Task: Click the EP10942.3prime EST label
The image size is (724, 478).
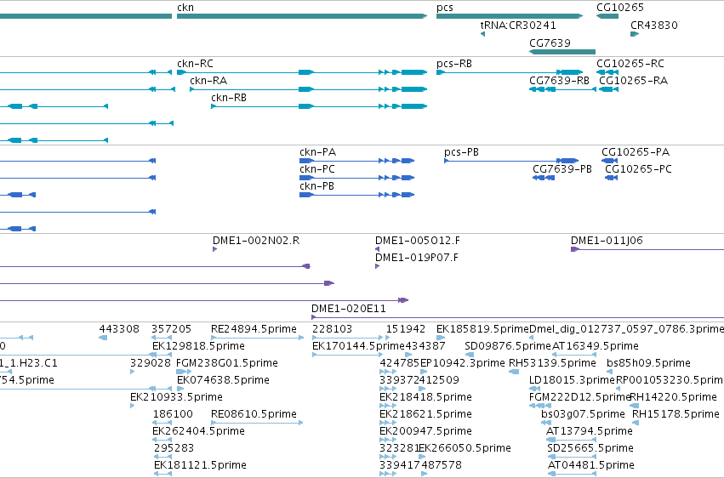Action: (462, 363)
